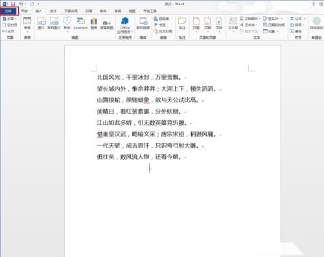Open the Screenshot (屏幕截图) dropdown
Image resolution: width=324 pixels, height=257 pixels.
click(x=107, y=25)
